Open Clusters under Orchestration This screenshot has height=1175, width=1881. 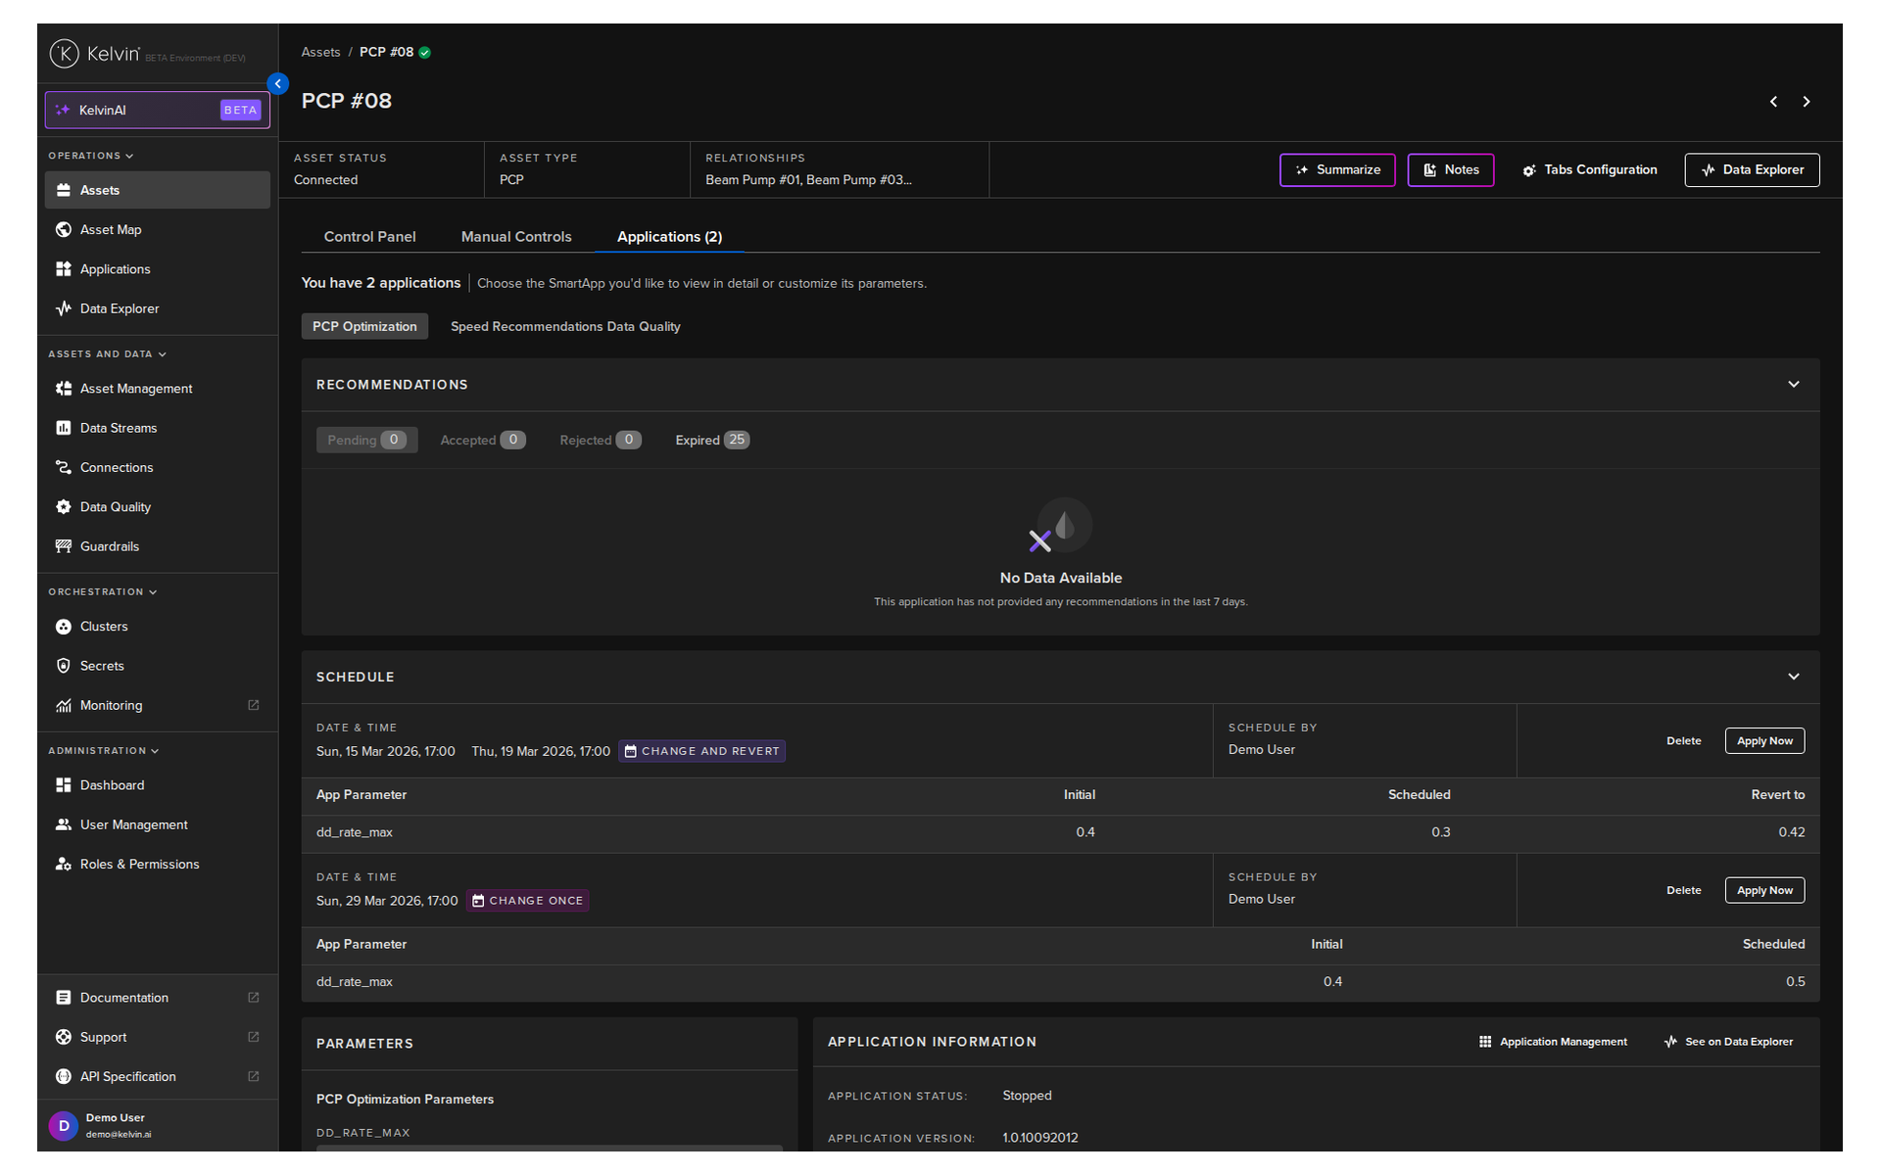104,627
